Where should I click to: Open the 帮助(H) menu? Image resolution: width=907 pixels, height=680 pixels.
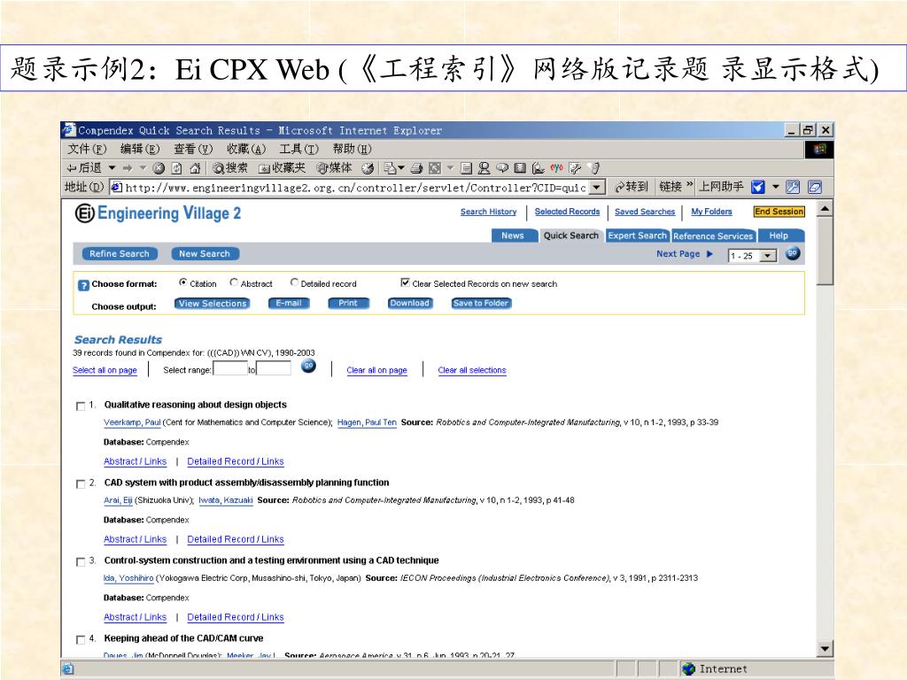352,149
